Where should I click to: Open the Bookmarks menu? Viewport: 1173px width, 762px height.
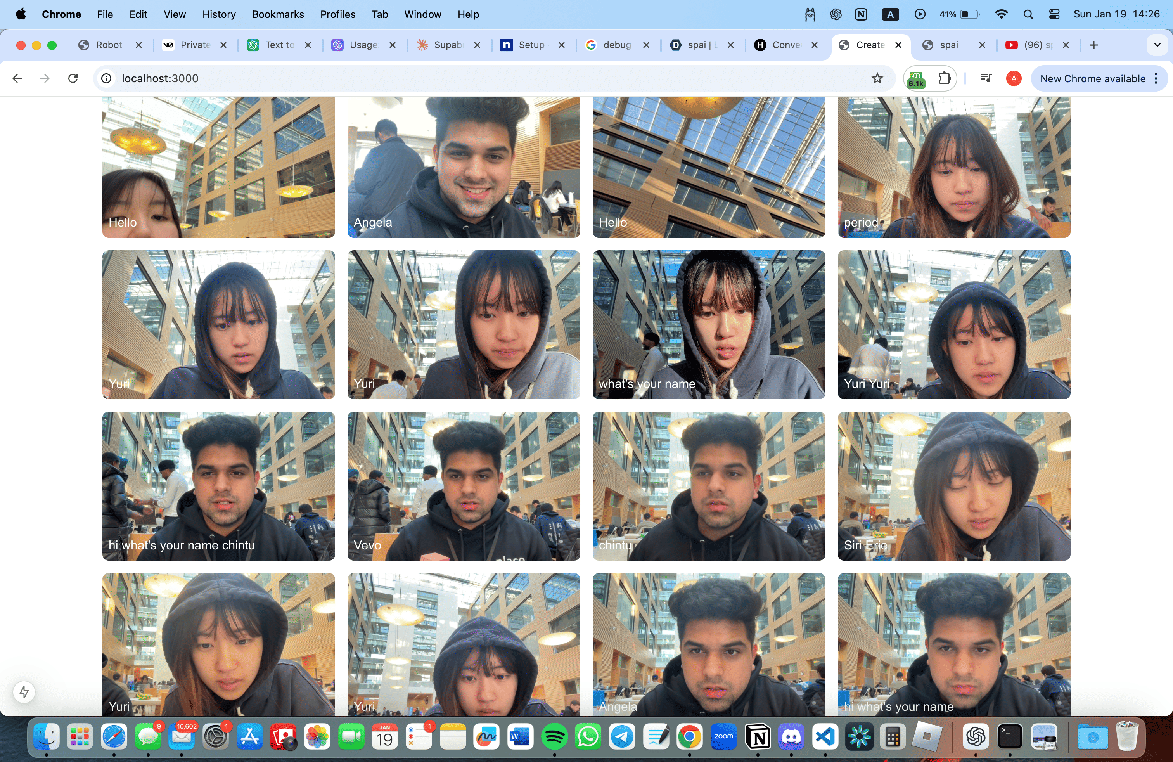click(x=277, y=14)
